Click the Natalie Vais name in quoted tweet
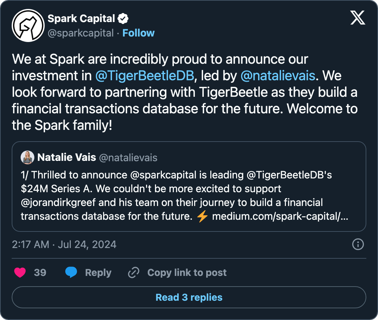This screenshot has height=320, width=378. (x=67, y=158)
